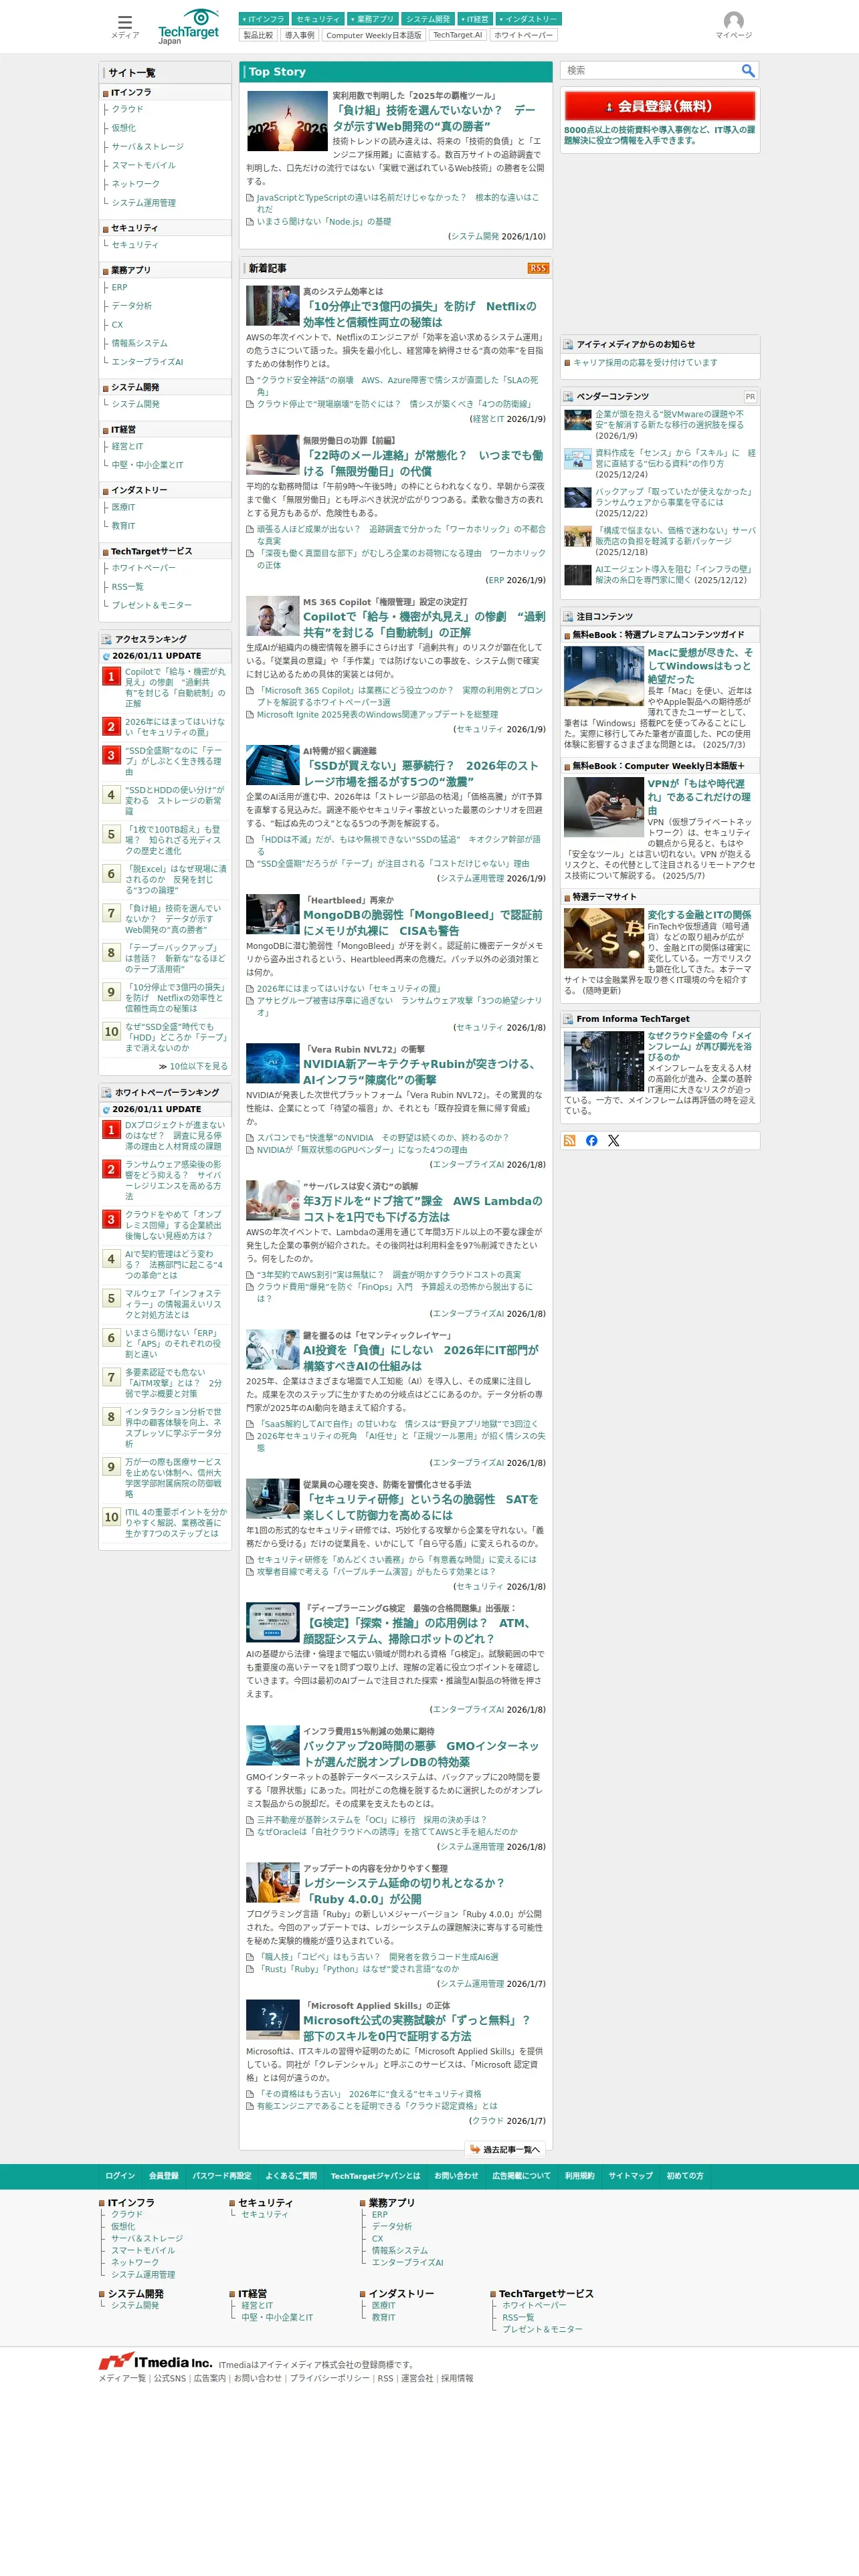Viewport: 859px width, 2576px height.
Task: Click the TechTarget Japan logo
Action: click(188, 26)
